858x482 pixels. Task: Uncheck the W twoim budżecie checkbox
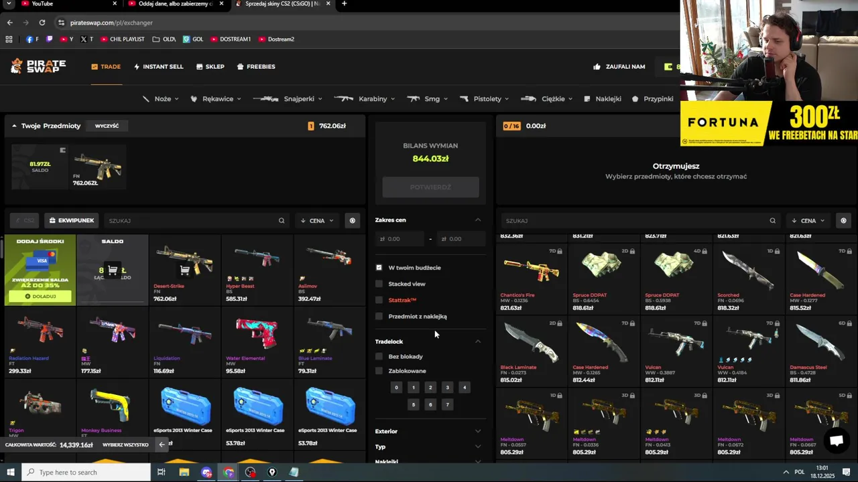click(379, 267)
